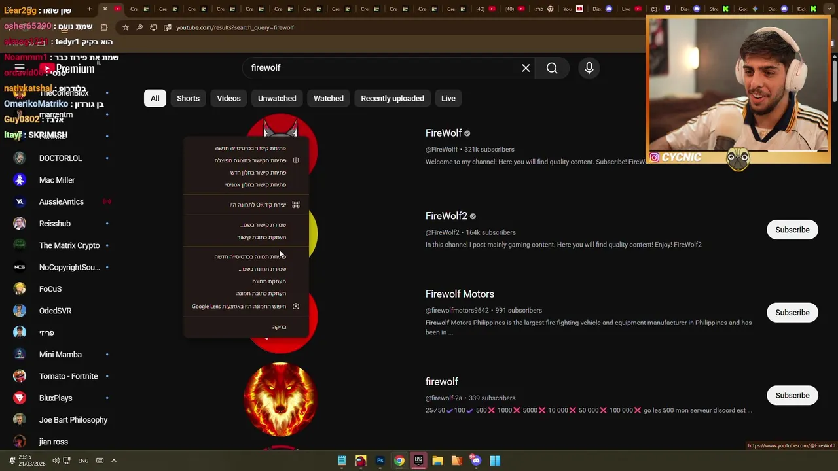Choose 'פתיחת קישור בחלון אנונימי' menu entry
Screen dimensions: 838x471
point(246,185)
